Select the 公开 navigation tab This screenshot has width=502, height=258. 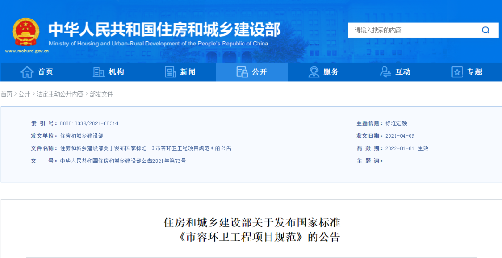click(x=251, y=72)
